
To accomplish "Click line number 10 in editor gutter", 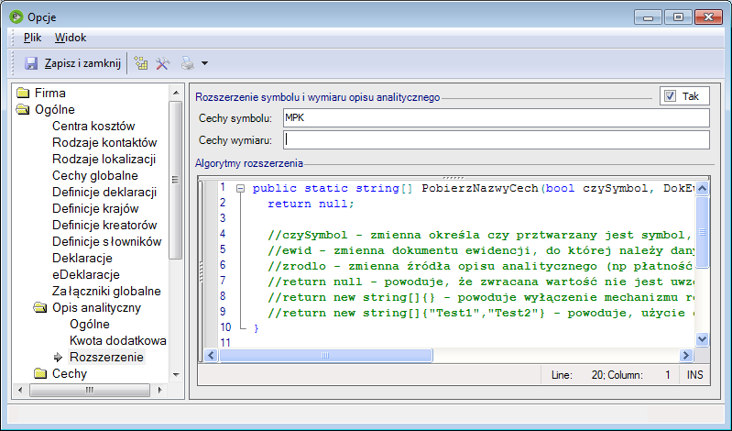I will click(225, 327).
